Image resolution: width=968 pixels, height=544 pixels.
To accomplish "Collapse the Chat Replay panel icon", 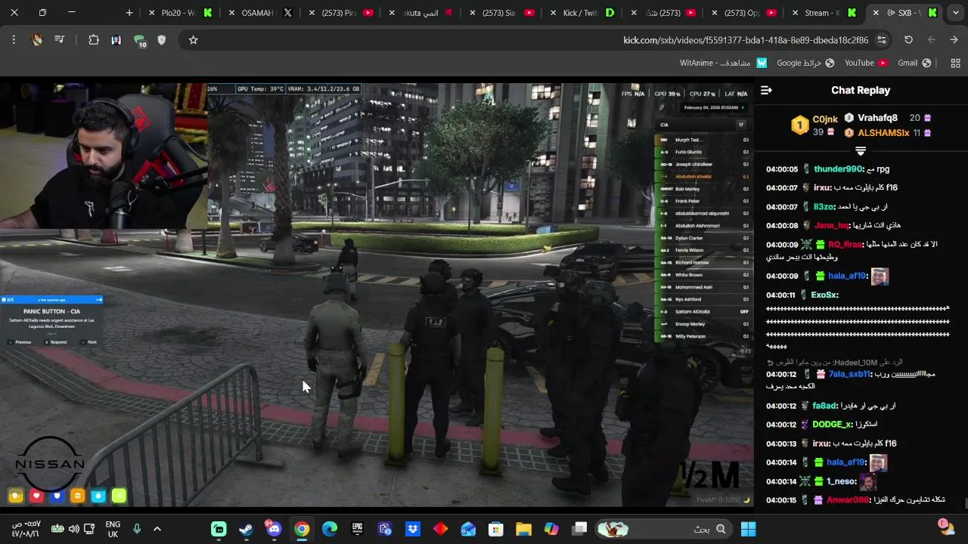I will [x=766, y=90].
